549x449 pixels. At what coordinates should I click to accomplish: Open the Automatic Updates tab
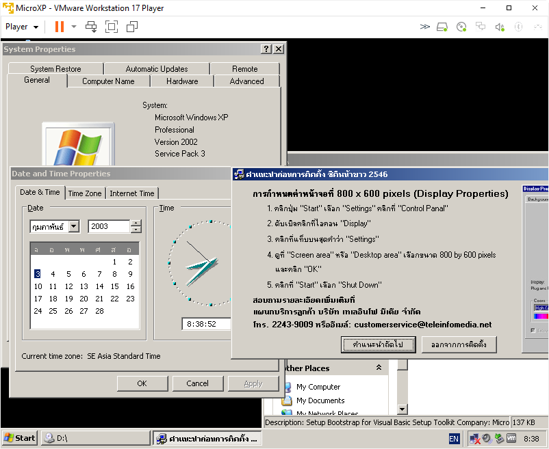[x=157, y=69]
